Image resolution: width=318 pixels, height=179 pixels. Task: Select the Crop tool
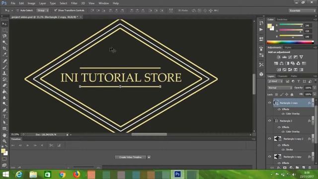pyautogui.click(x=4, y=48)
